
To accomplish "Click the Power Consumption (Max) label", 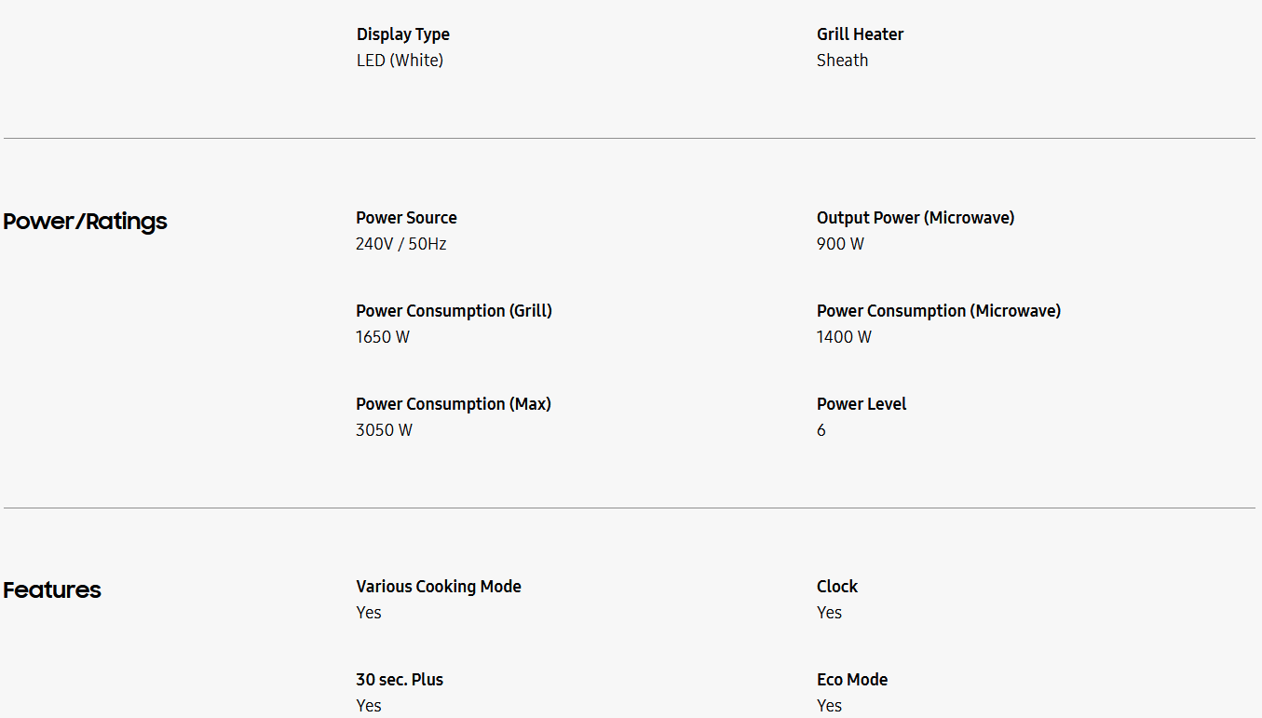I will pos(453,404).
